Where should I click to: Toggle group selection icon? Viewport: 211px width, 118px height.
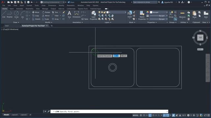175,19
